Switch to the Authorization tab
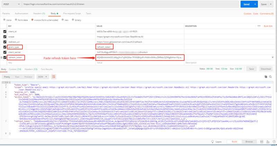 21,13
